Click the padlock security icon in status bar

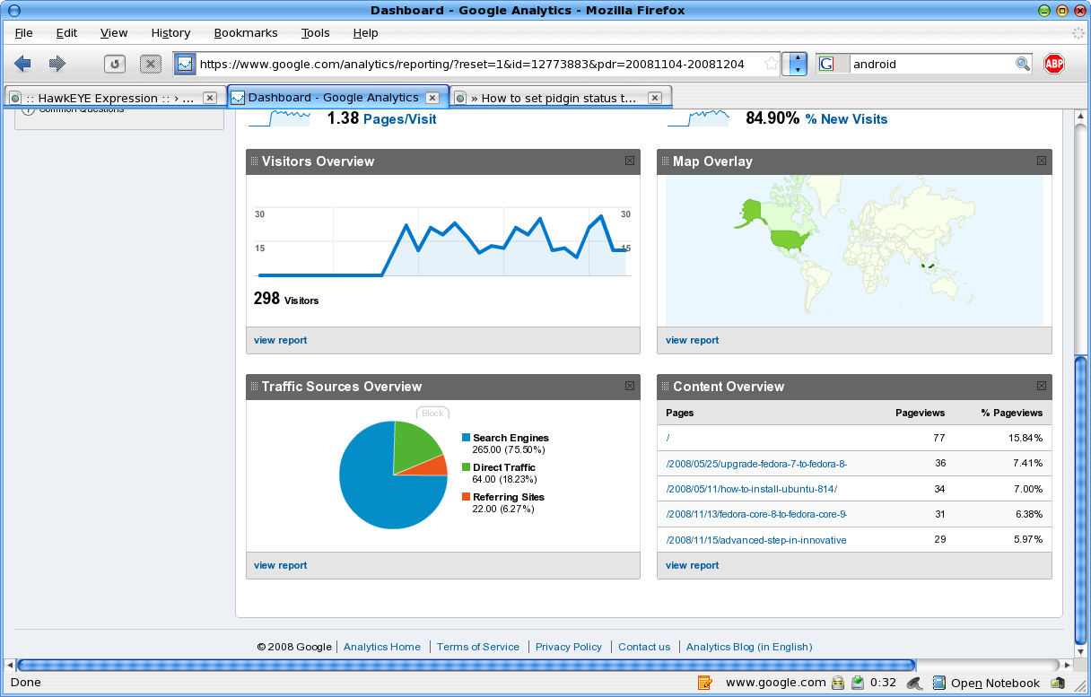click(837, 683)
